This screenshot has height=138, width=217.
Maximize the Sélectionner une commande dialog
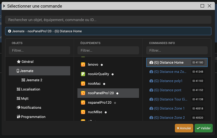coord(202,6)
